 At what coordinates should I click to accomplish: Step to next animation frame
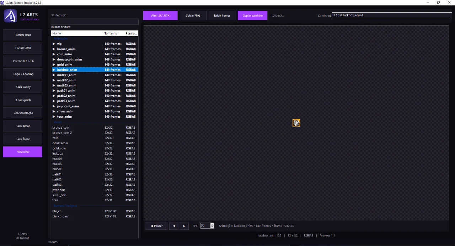[184, 226]
